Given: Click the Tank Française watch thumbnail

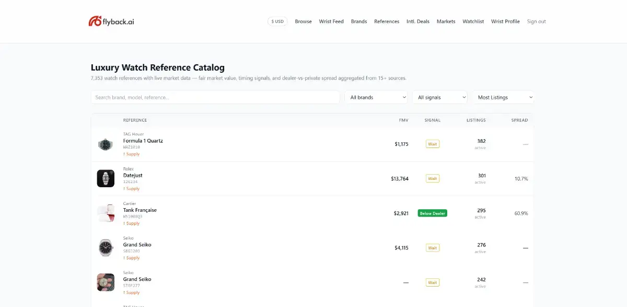Looking at the screenshot, I should pos(106,213).
